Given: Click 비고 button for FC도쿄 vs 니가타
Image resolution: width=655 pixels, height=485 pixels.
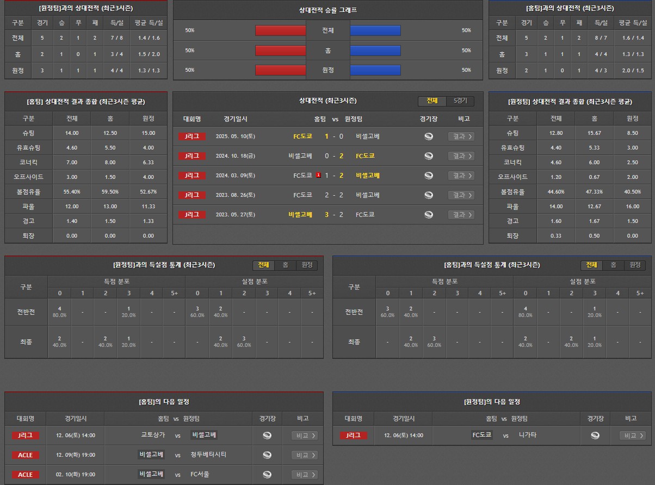Looking at the screenshot, I should (632, 436).
